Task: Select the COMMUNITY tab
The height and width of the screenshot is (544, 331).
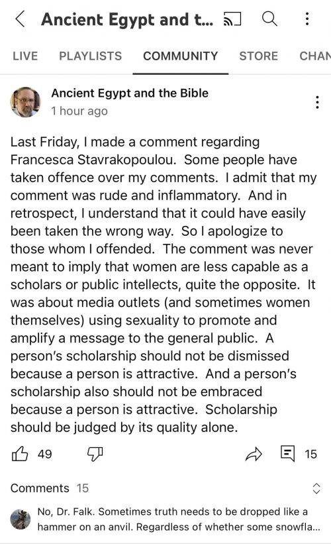Action: click(181, 56)
